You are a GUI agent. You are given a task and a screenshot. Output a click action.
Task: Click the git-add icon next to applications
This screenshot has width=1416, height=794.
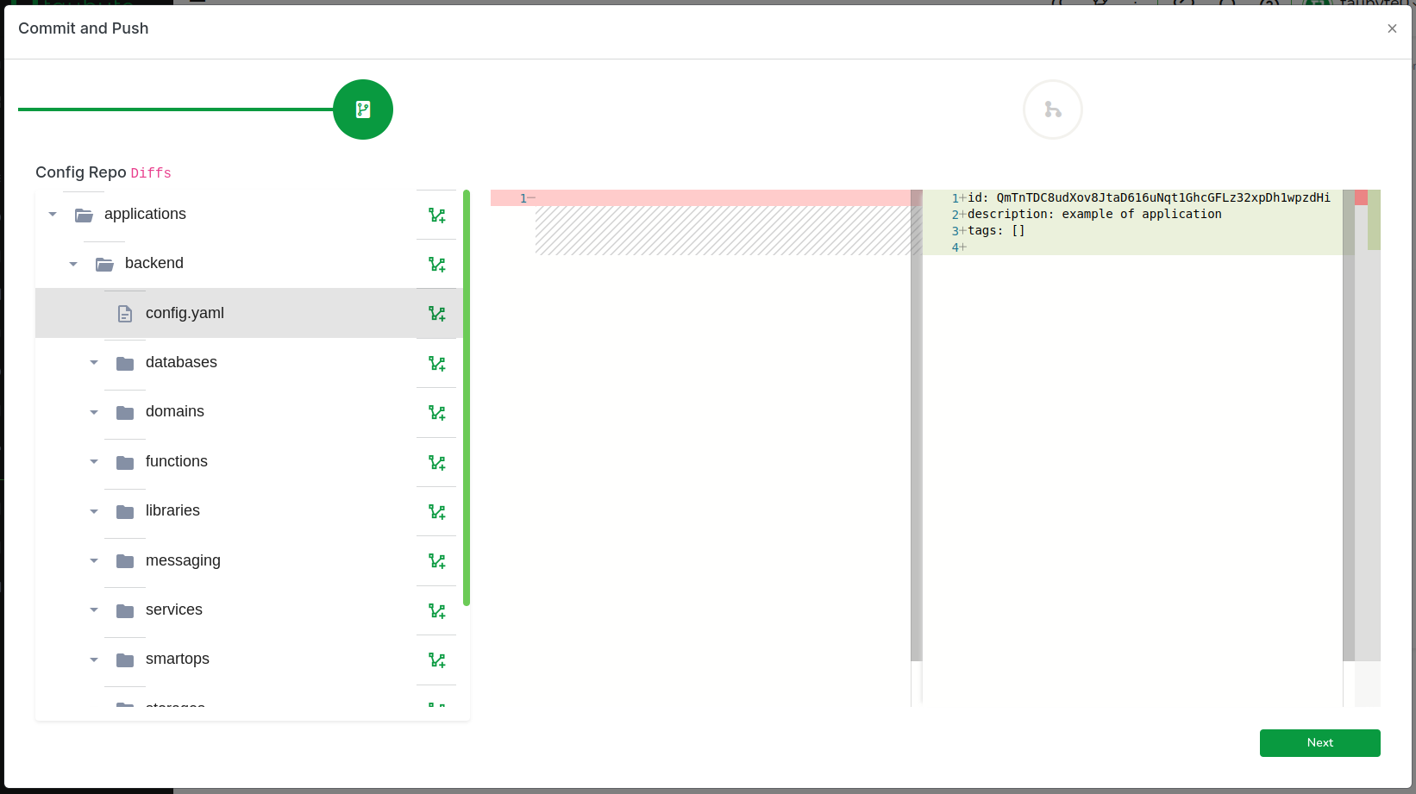tap(437, 216)
